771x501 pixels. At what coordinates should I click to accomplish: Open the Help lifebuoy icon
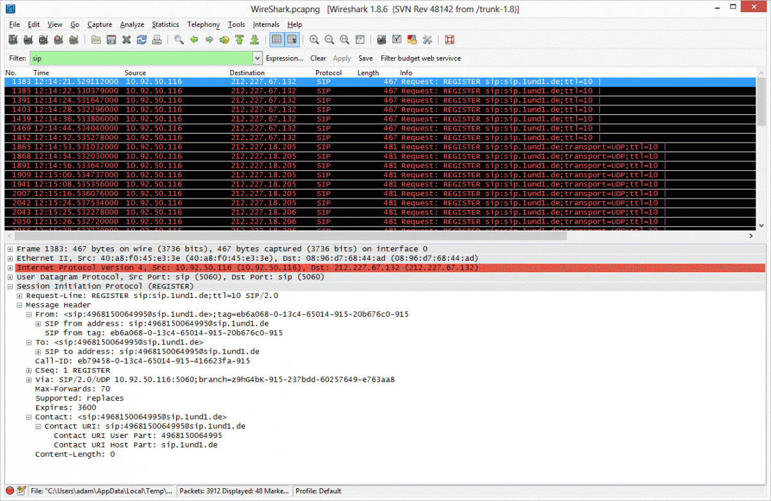pos(450,40)
